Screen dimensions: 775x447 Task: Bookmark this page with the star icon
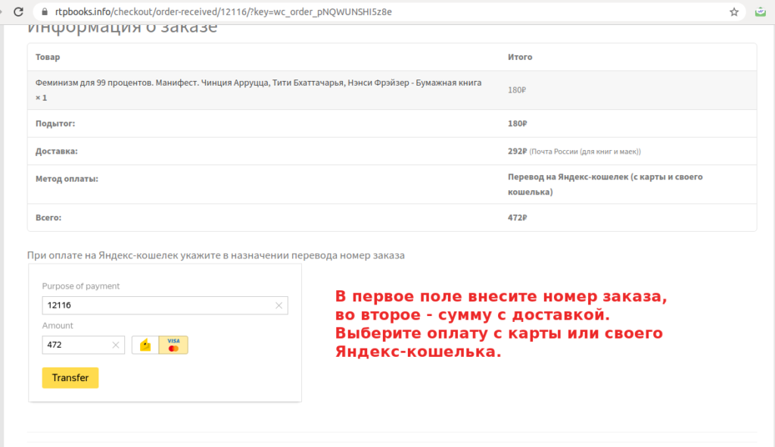[x=734, y=12]
